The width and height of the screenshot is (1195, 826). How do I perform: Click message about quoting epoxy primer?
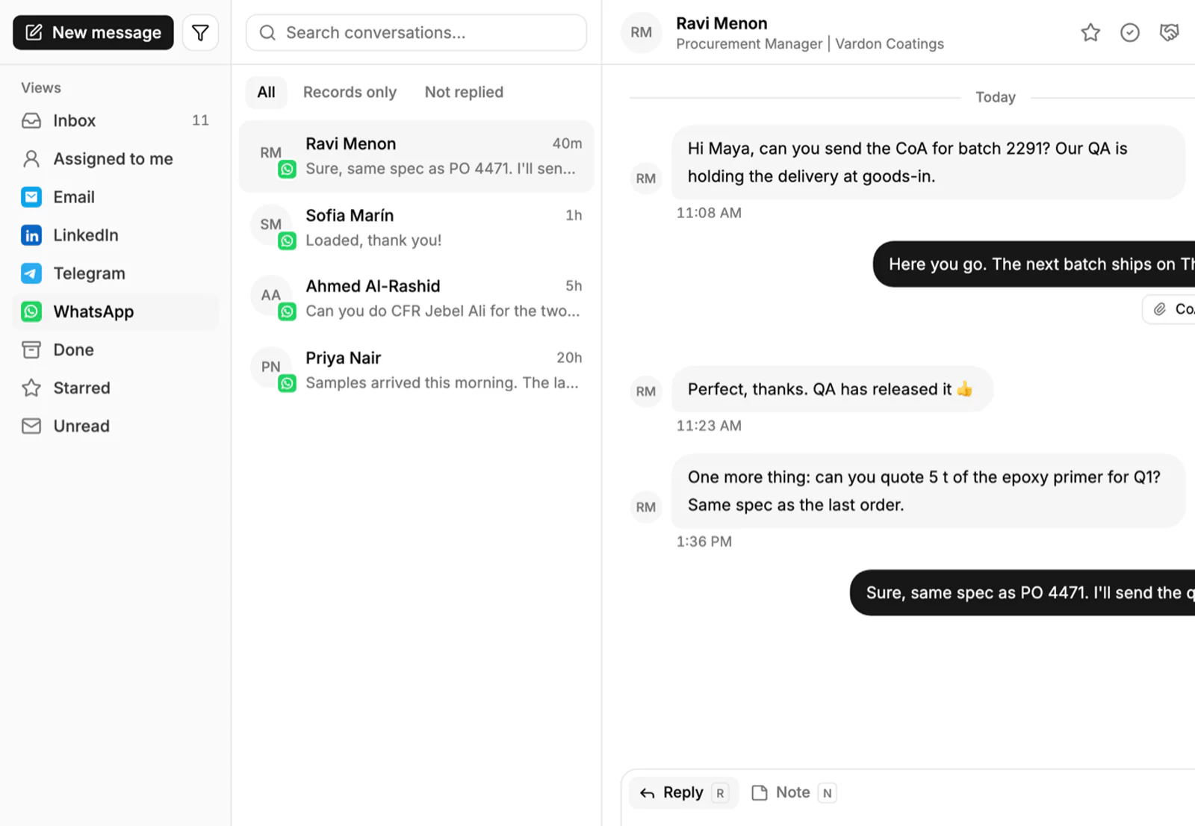928,491
